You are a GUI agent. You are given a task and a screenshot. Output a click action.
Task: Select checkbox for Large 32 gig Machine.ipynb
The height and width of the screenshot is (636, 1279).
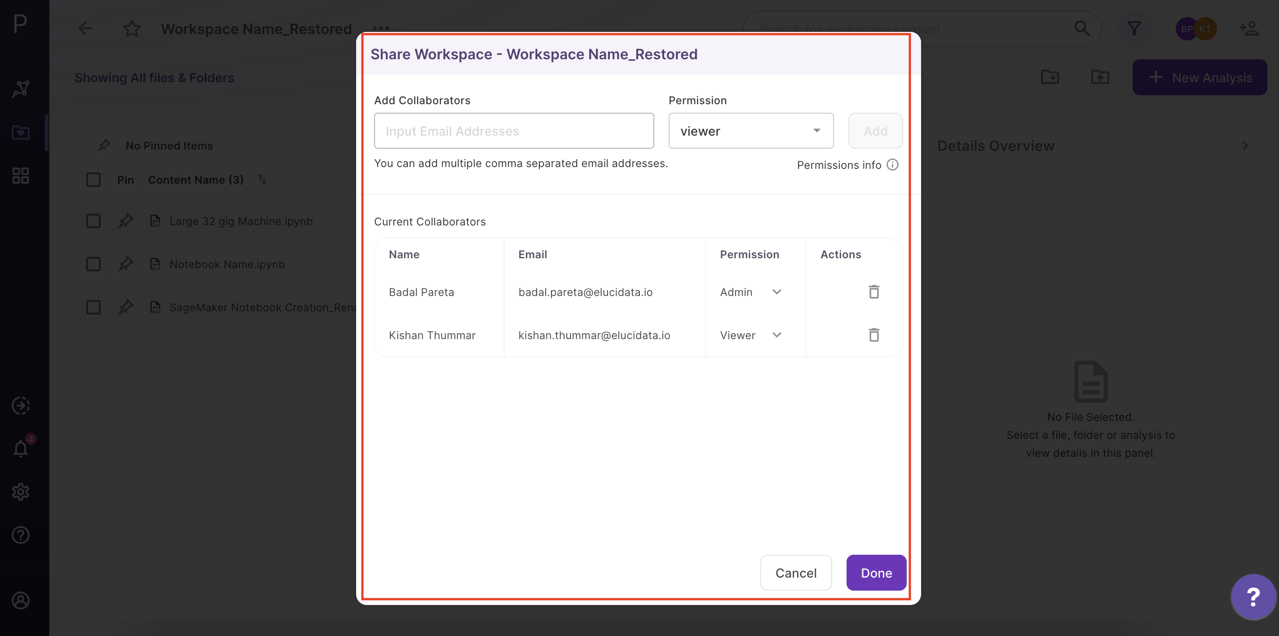tap(93, 221)
